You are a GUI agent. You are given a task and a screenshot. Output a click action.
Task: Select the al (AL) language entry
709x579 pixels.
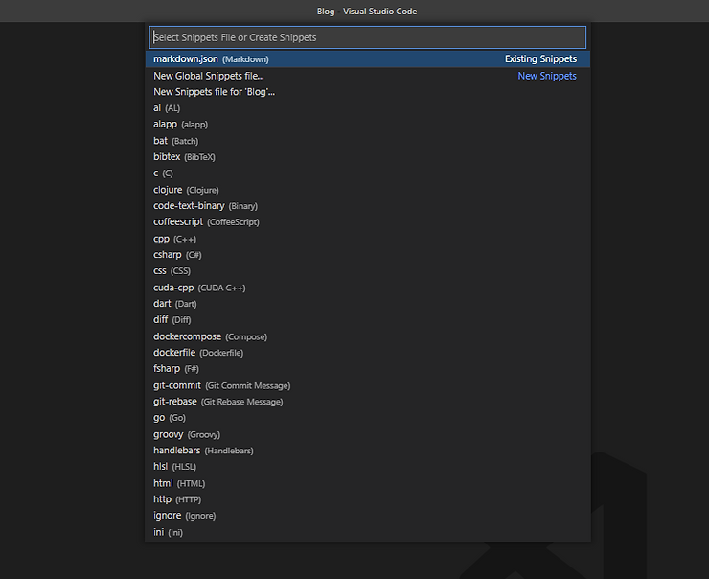(167, 108)
